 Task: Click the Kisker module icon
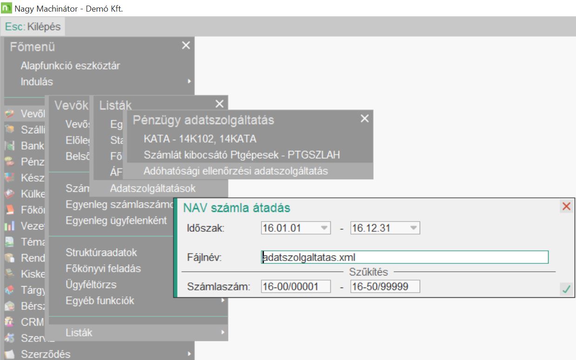coord(9,274)
